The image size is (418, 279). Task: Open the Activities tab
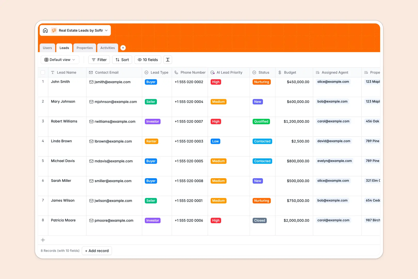[107, 48]
